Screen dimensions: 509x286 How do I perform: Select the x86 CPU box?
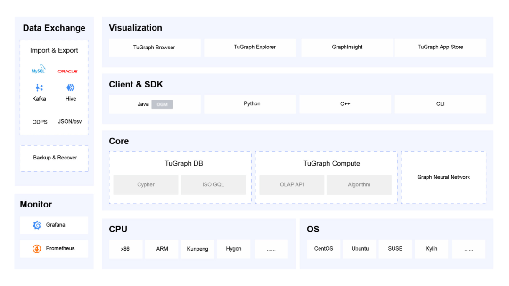point(126,249)
